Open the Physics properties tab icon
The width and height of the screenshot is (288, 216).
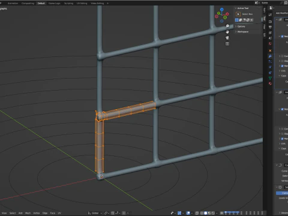[x=270, y=67]
